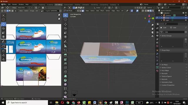Image resolution: width=188 pixels, height=105 pixels.
Task: Open the Drag Select Box dropdown
Action: [23, 8]
